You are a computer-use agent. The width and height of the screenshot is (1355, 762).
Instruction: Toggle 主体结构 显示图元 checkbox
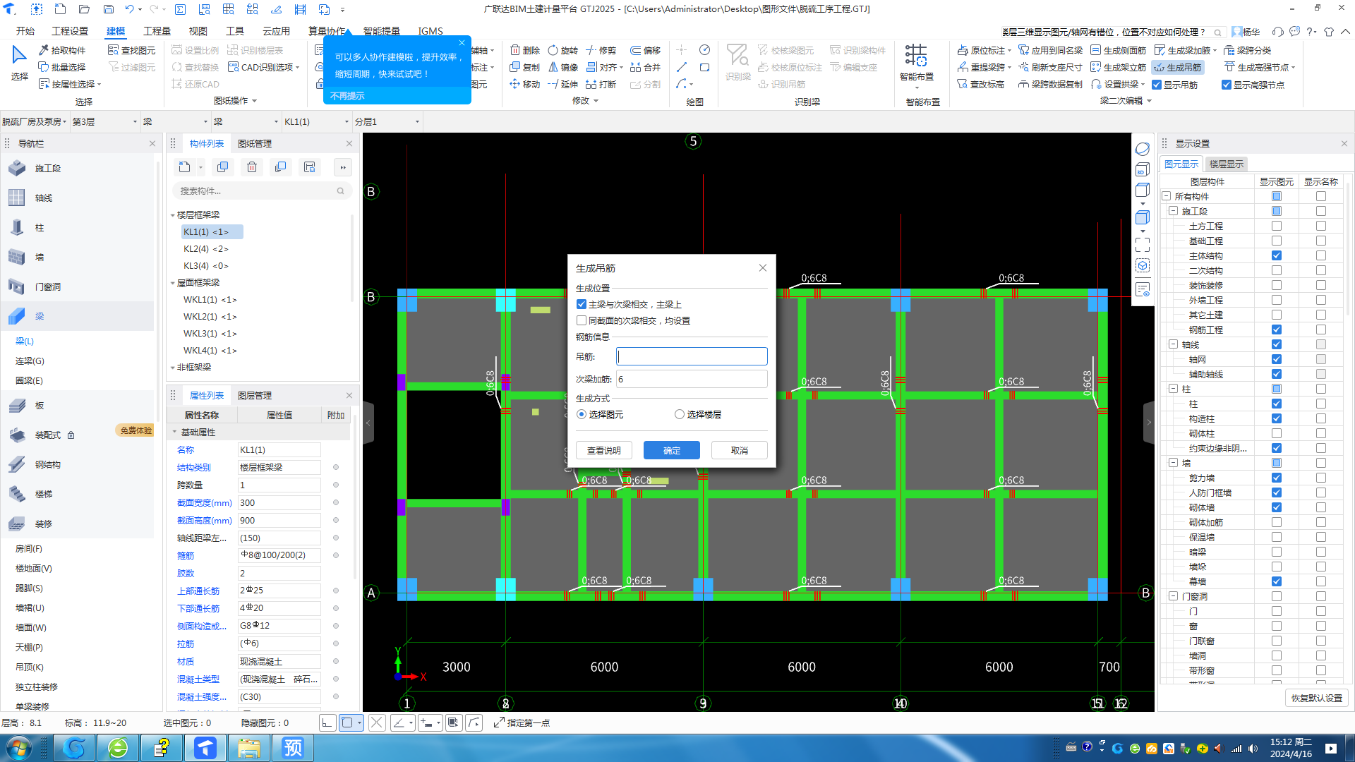pos(1277,255)
